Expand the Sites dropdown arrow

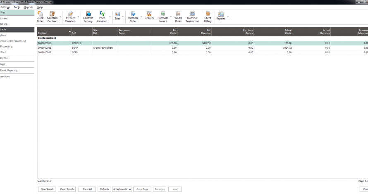123,17
